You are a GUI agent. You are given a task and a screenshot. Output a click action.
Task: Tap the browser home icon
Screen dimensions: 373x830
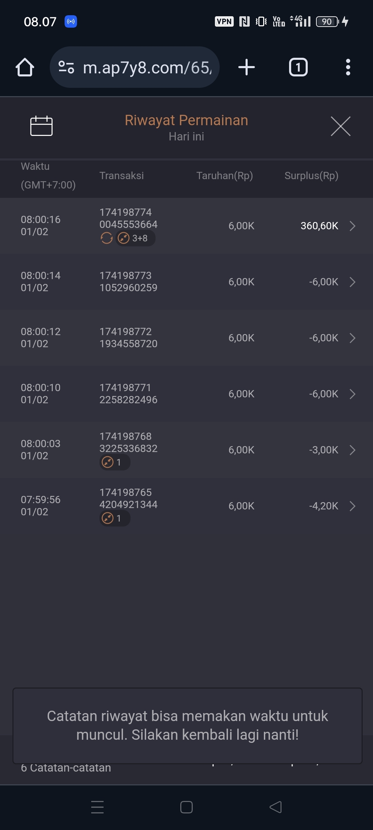[25, 67]
